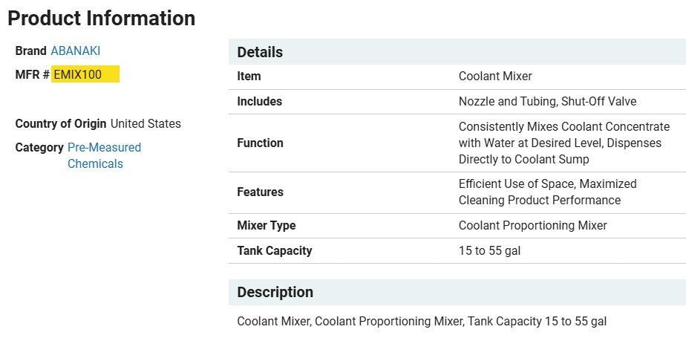Click the United States country of origin text
The height and width of the screenshot is (338, 686).
point(146,123)
